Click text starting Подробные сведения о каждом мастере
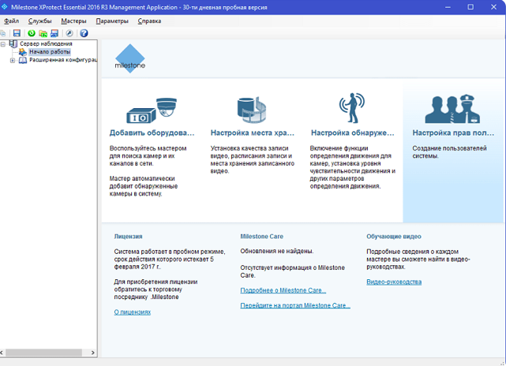506x366 pixels. (418, 259)
